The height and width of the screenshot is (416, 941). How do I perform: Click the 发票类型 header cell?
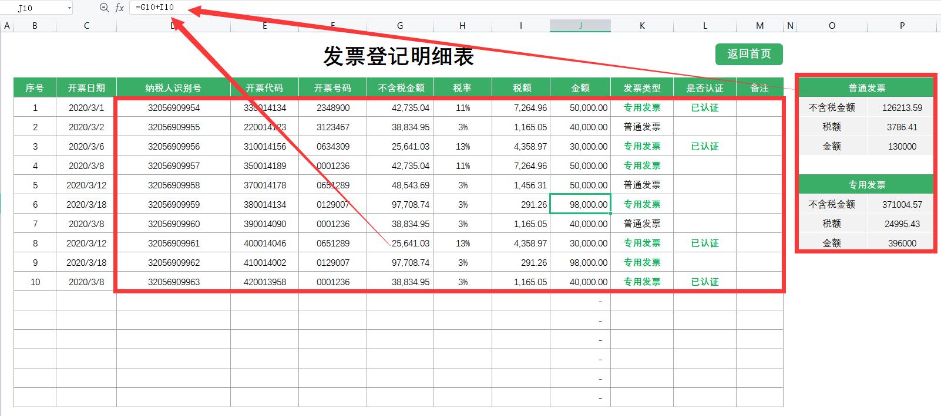(x=642, y=87)
